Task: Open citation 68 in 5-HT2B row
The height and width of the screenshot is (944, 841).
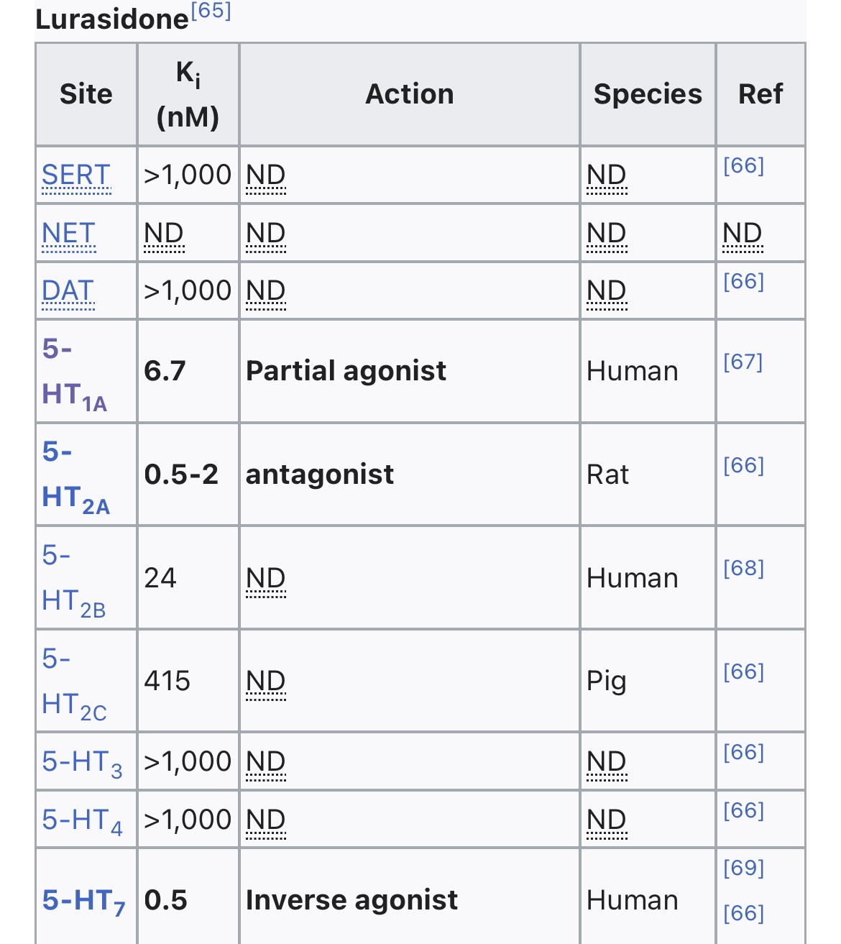Action: coord(743,569)
